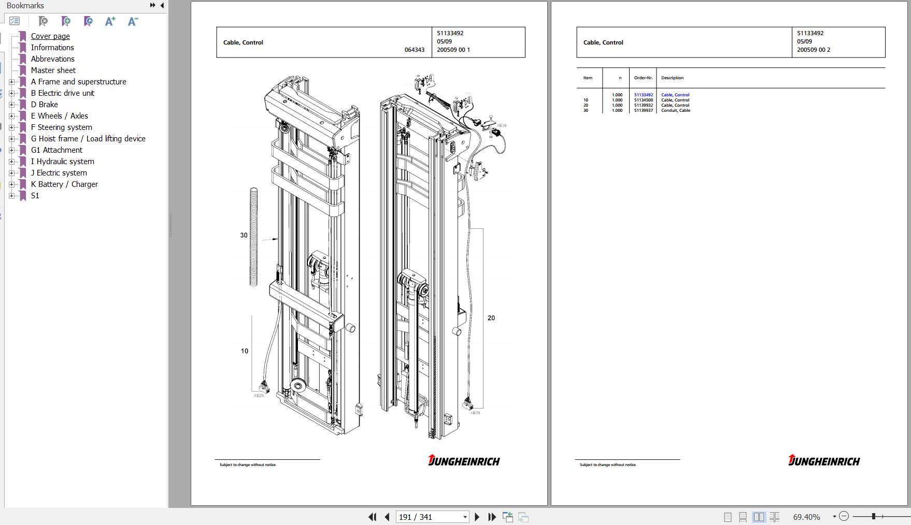Expand the E Wheels / Axles bookmark
The height and width of the screenshot is (525, 911).
click(x=12, y=116)
